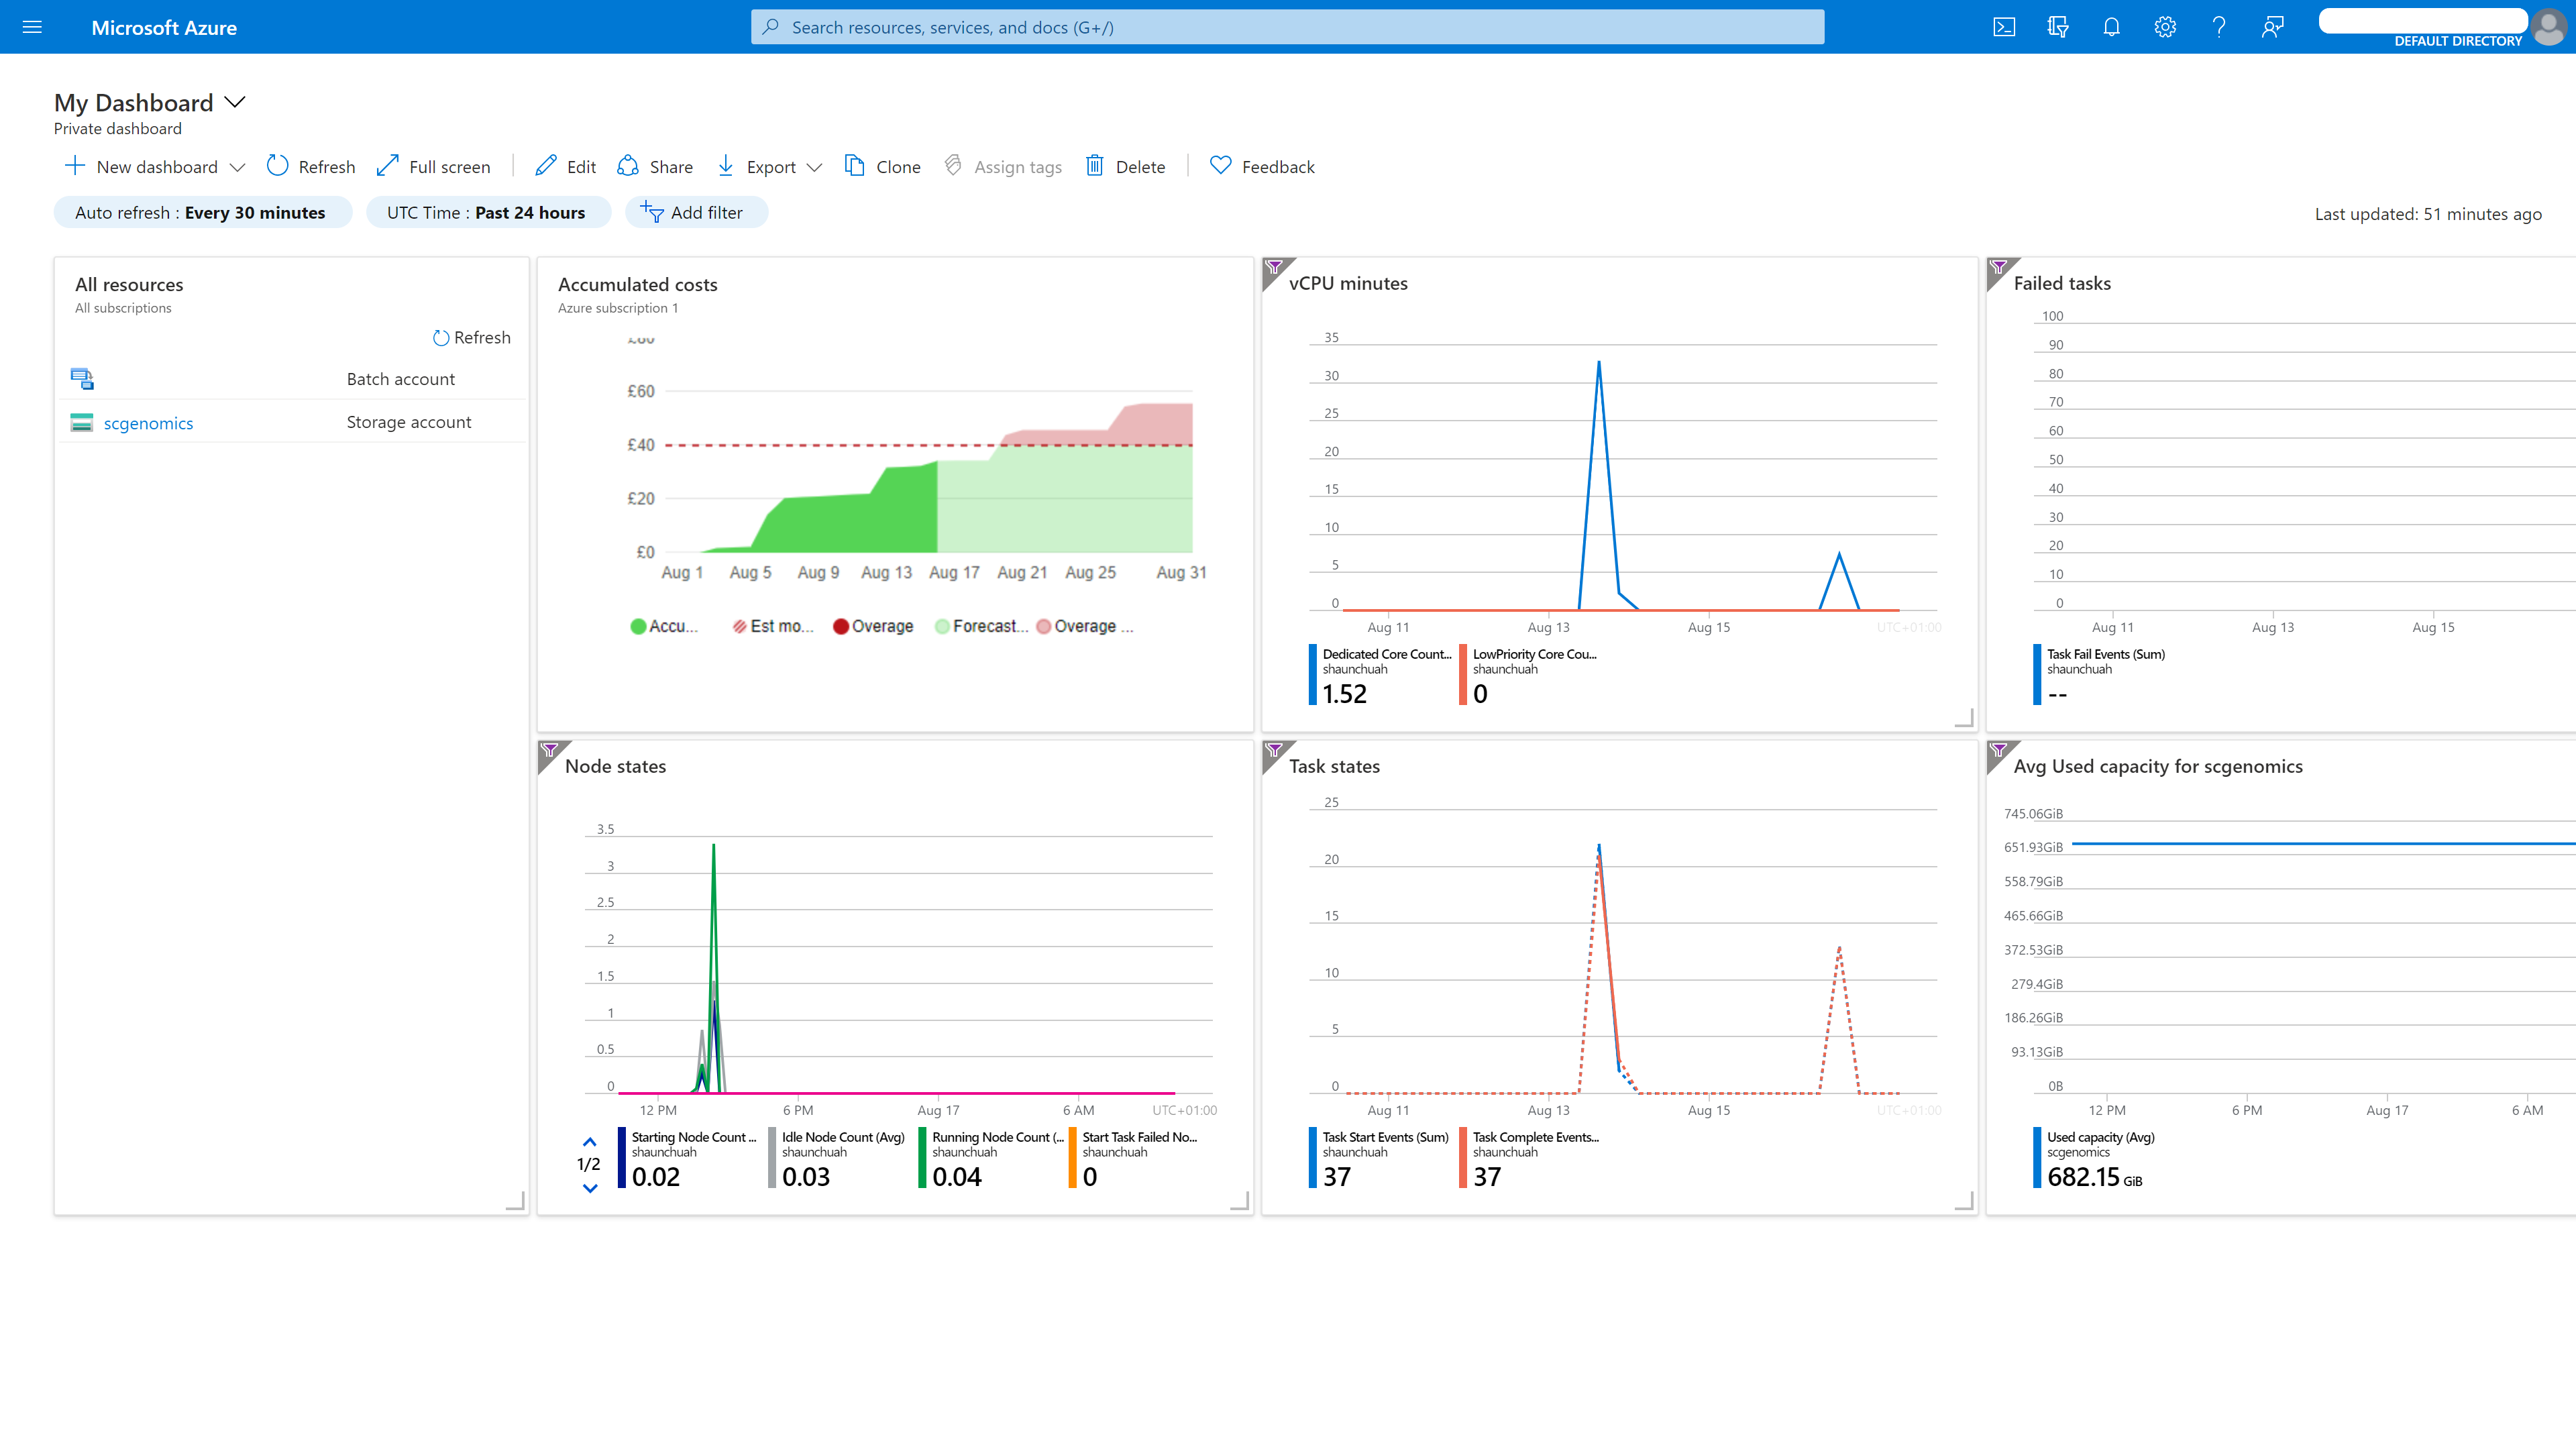Select Task Complete Events legend entry

tap(1530, 1158)
